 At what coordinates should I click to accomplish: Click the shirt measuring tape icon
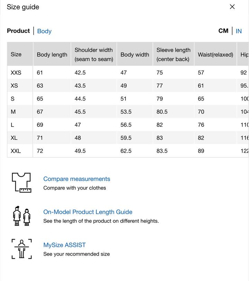tap(21, 183)
